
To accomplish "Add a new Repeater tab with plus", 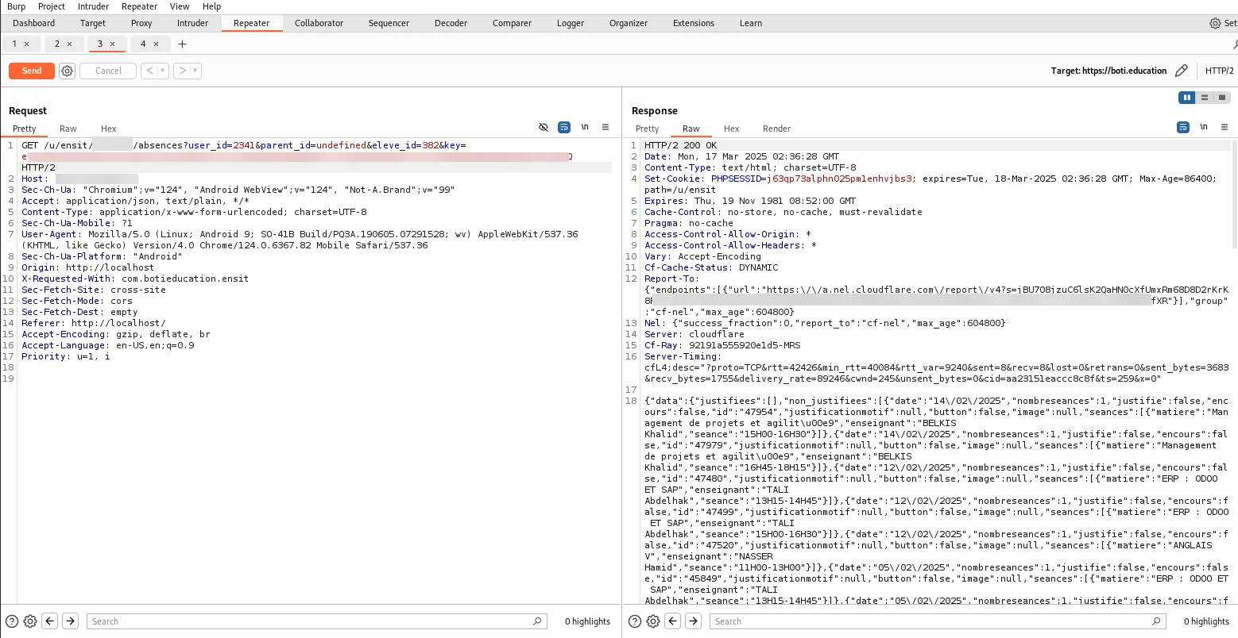I will click(x=182, y=44).
